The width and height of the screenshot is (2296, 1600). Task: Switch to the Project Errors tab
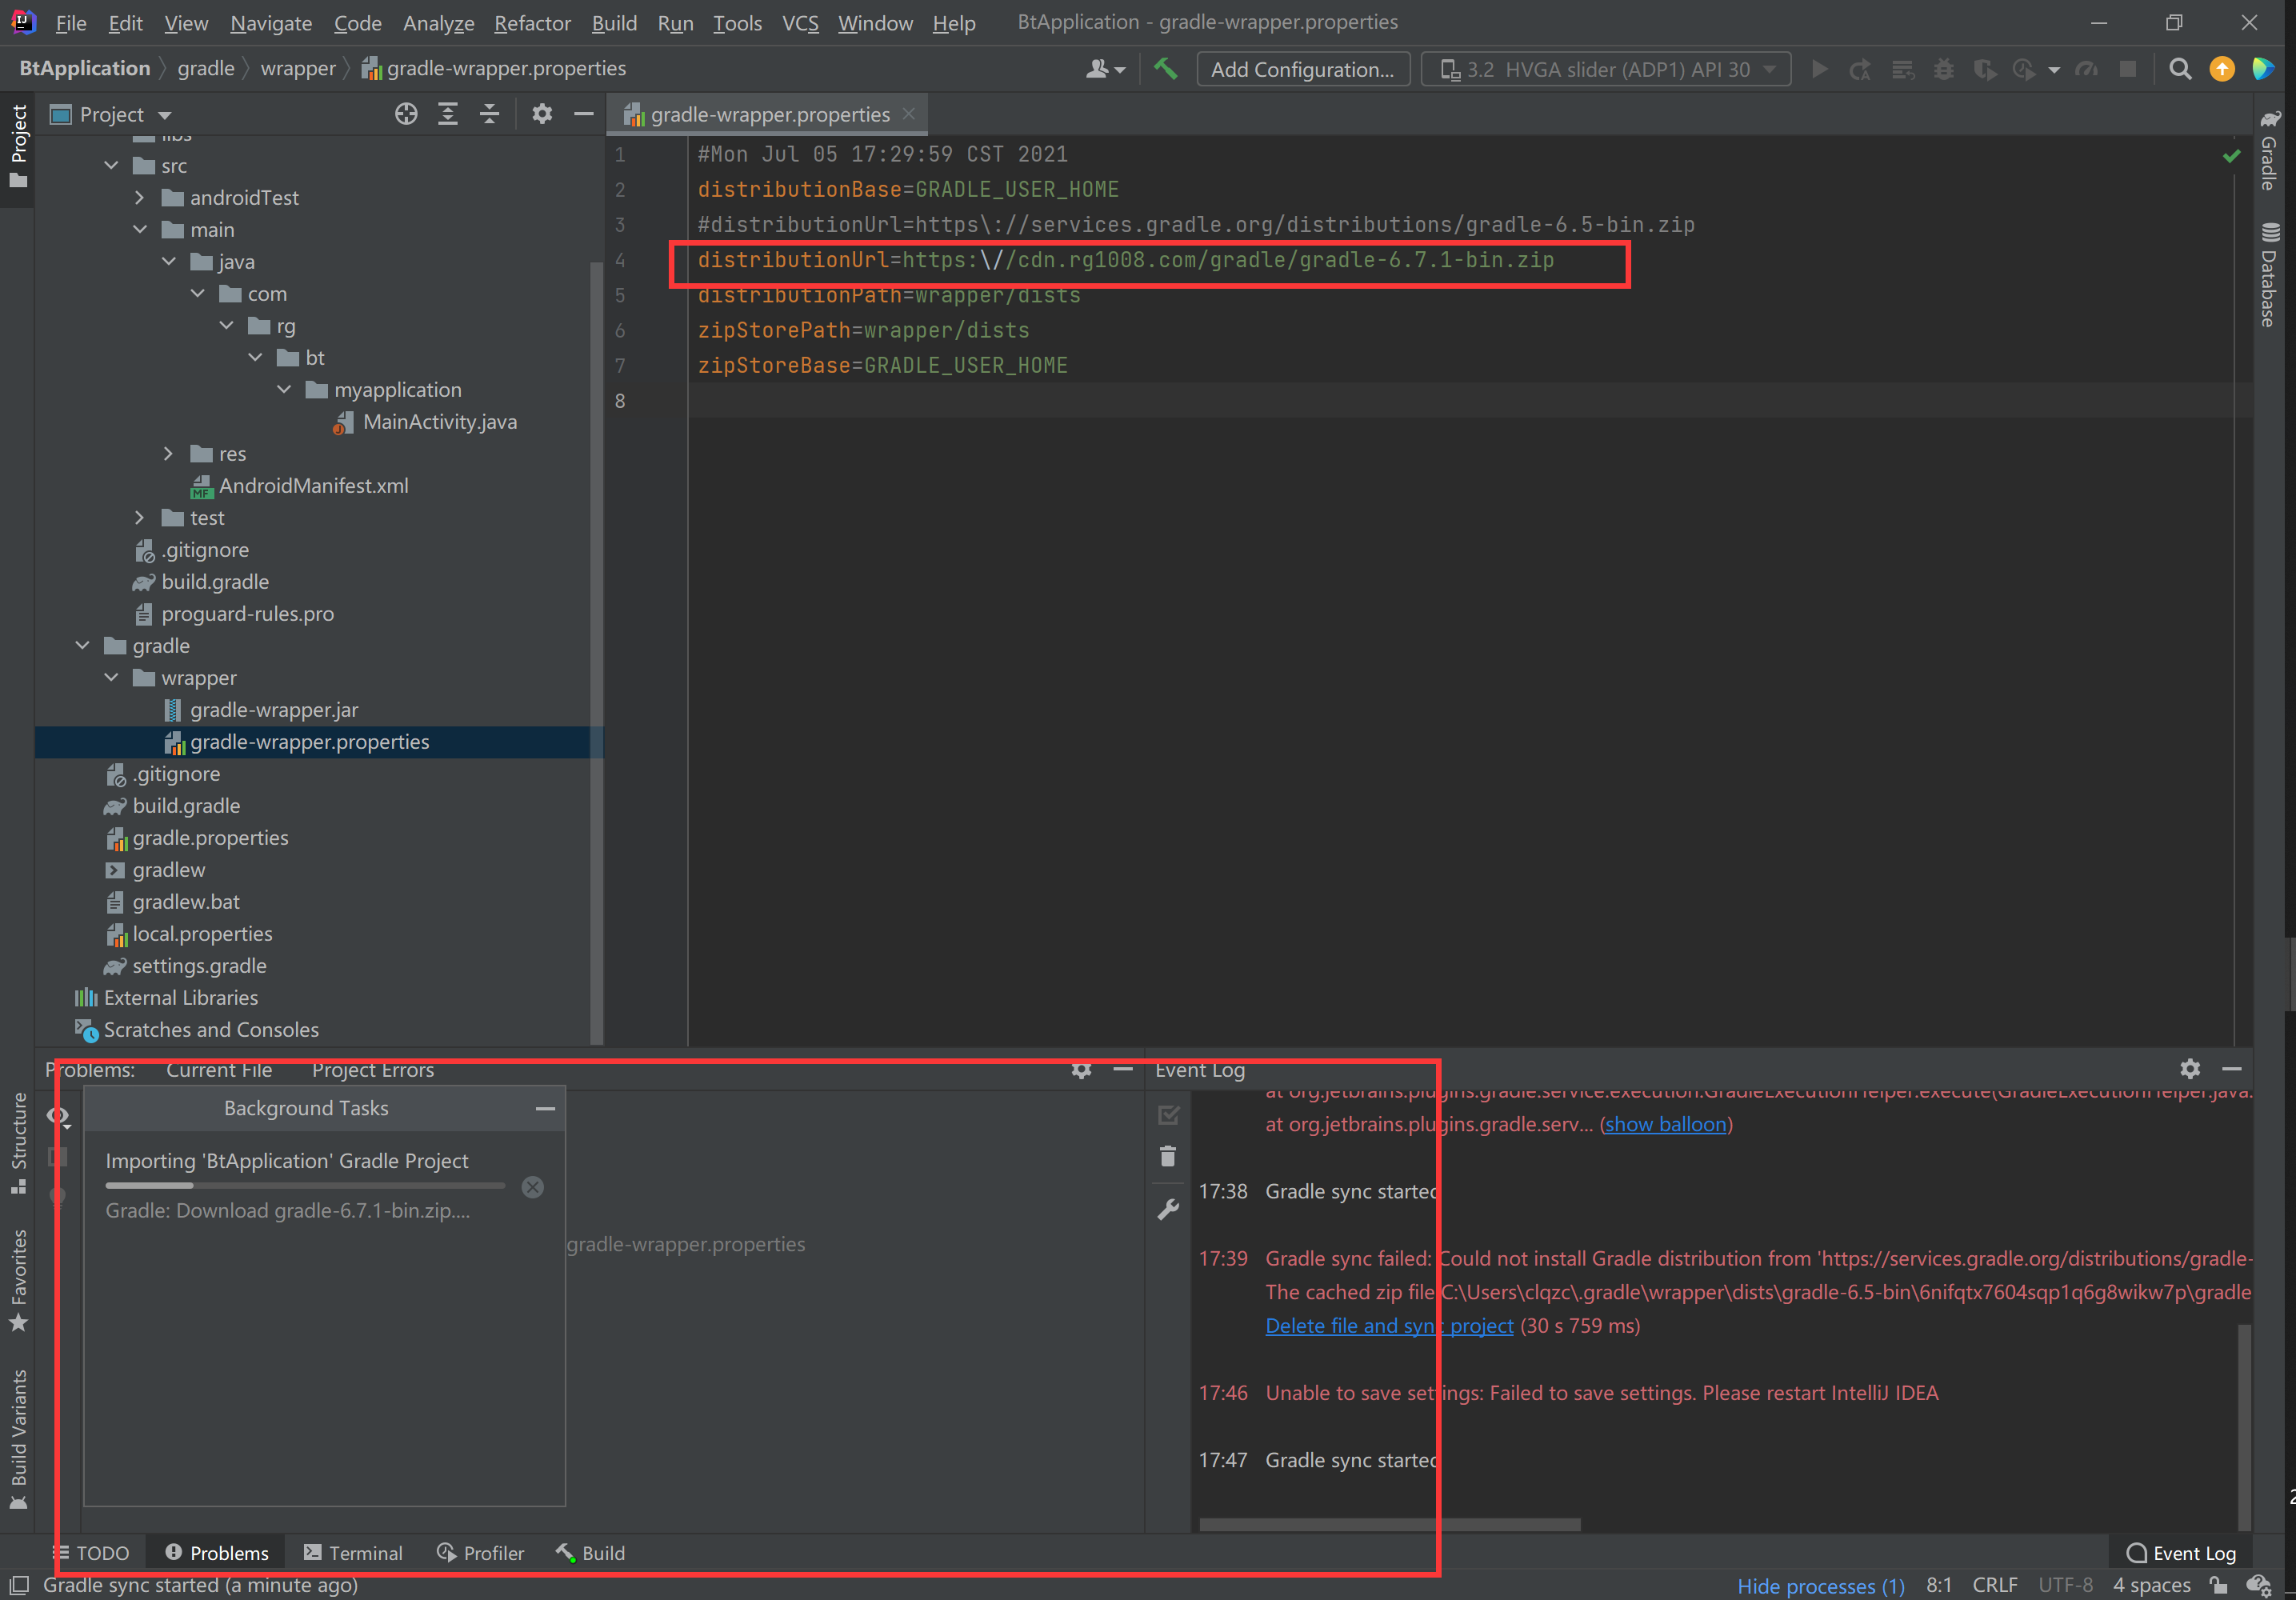pyautogui.click(x=373, y=1069)
